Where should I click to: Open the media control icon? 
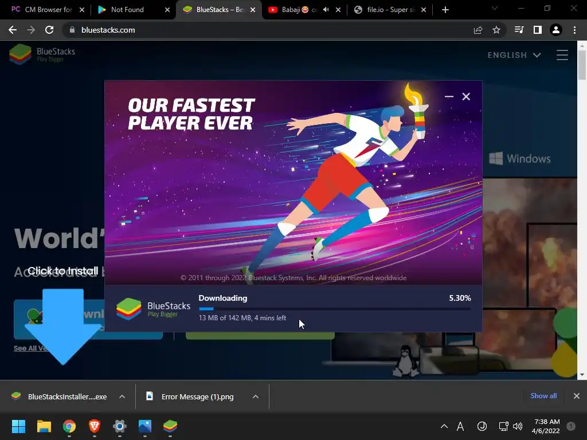click(519, 30)
